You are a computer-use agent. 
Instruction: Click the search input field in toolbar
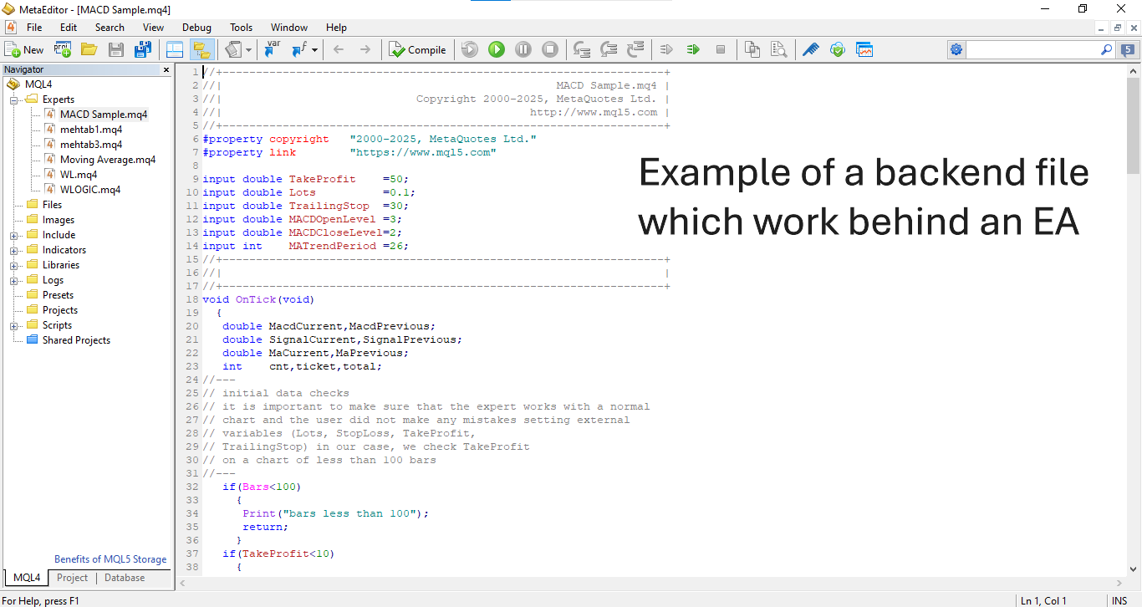(x=1033, y=49)
